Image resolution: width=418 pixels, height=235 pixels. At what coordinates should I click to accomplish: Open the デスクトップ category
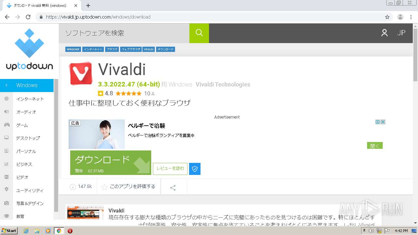(x=28, y=138)
